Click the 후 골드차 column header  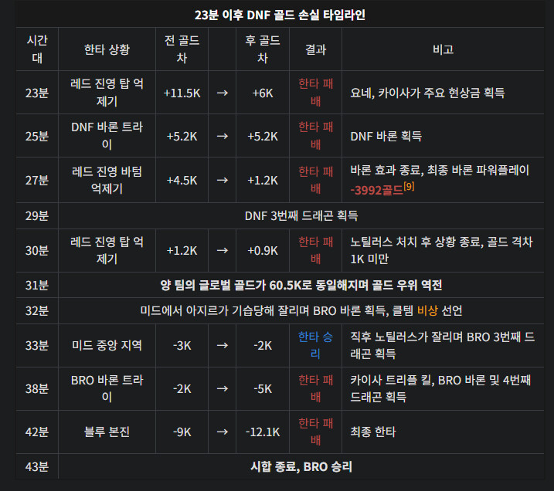[x=262, y=49]
